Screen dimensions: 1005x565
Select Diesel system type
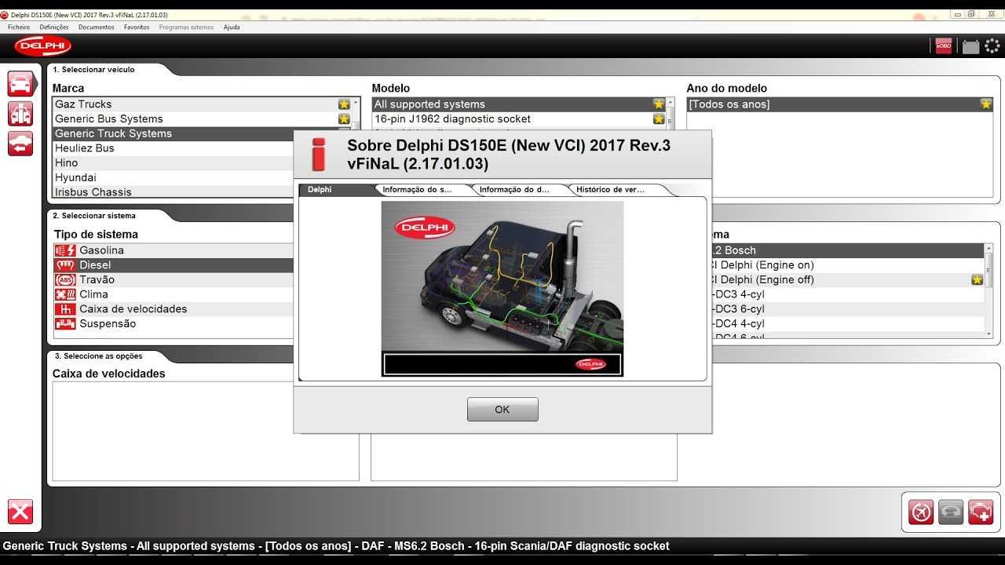click(174, 265)
